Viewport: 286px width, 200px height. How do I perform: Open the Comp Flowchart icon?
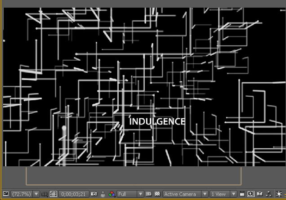(x=268, y=194)
